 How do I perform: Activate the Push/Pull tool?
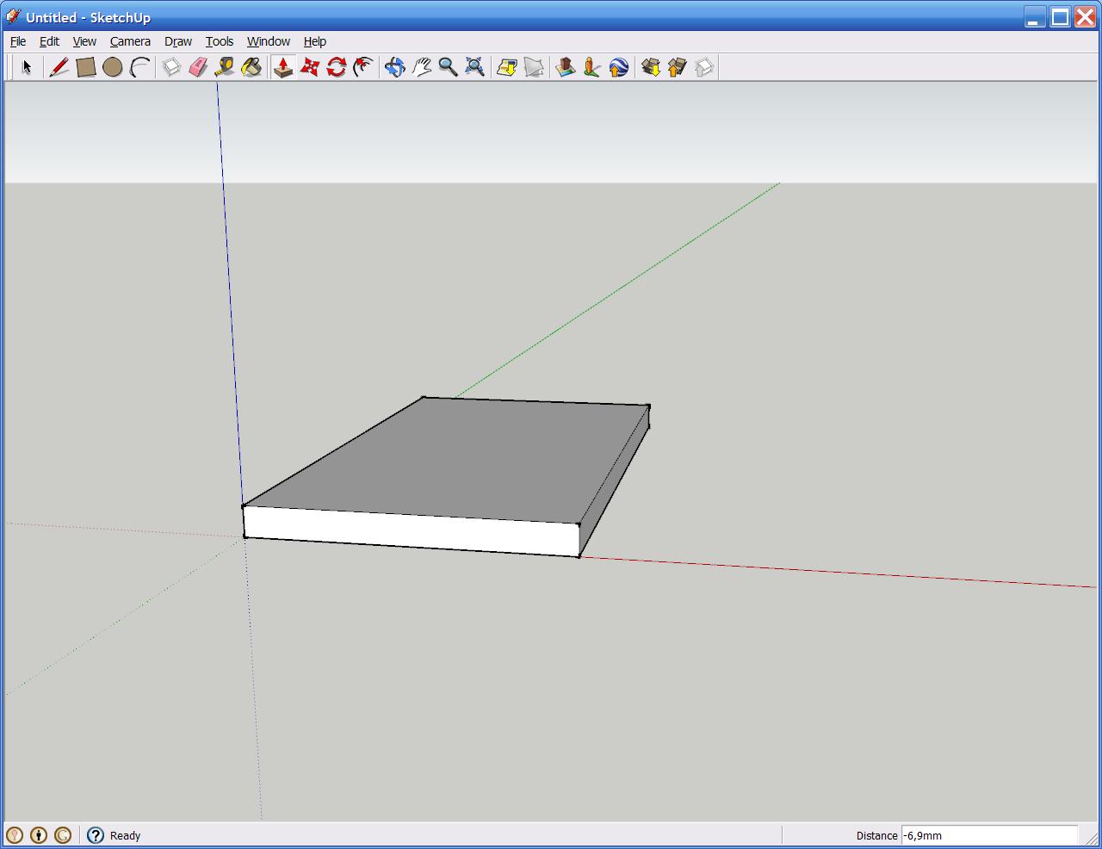[x=283, y=67]
